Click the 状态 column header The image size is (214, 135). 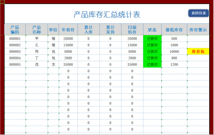tap(152, 29)
